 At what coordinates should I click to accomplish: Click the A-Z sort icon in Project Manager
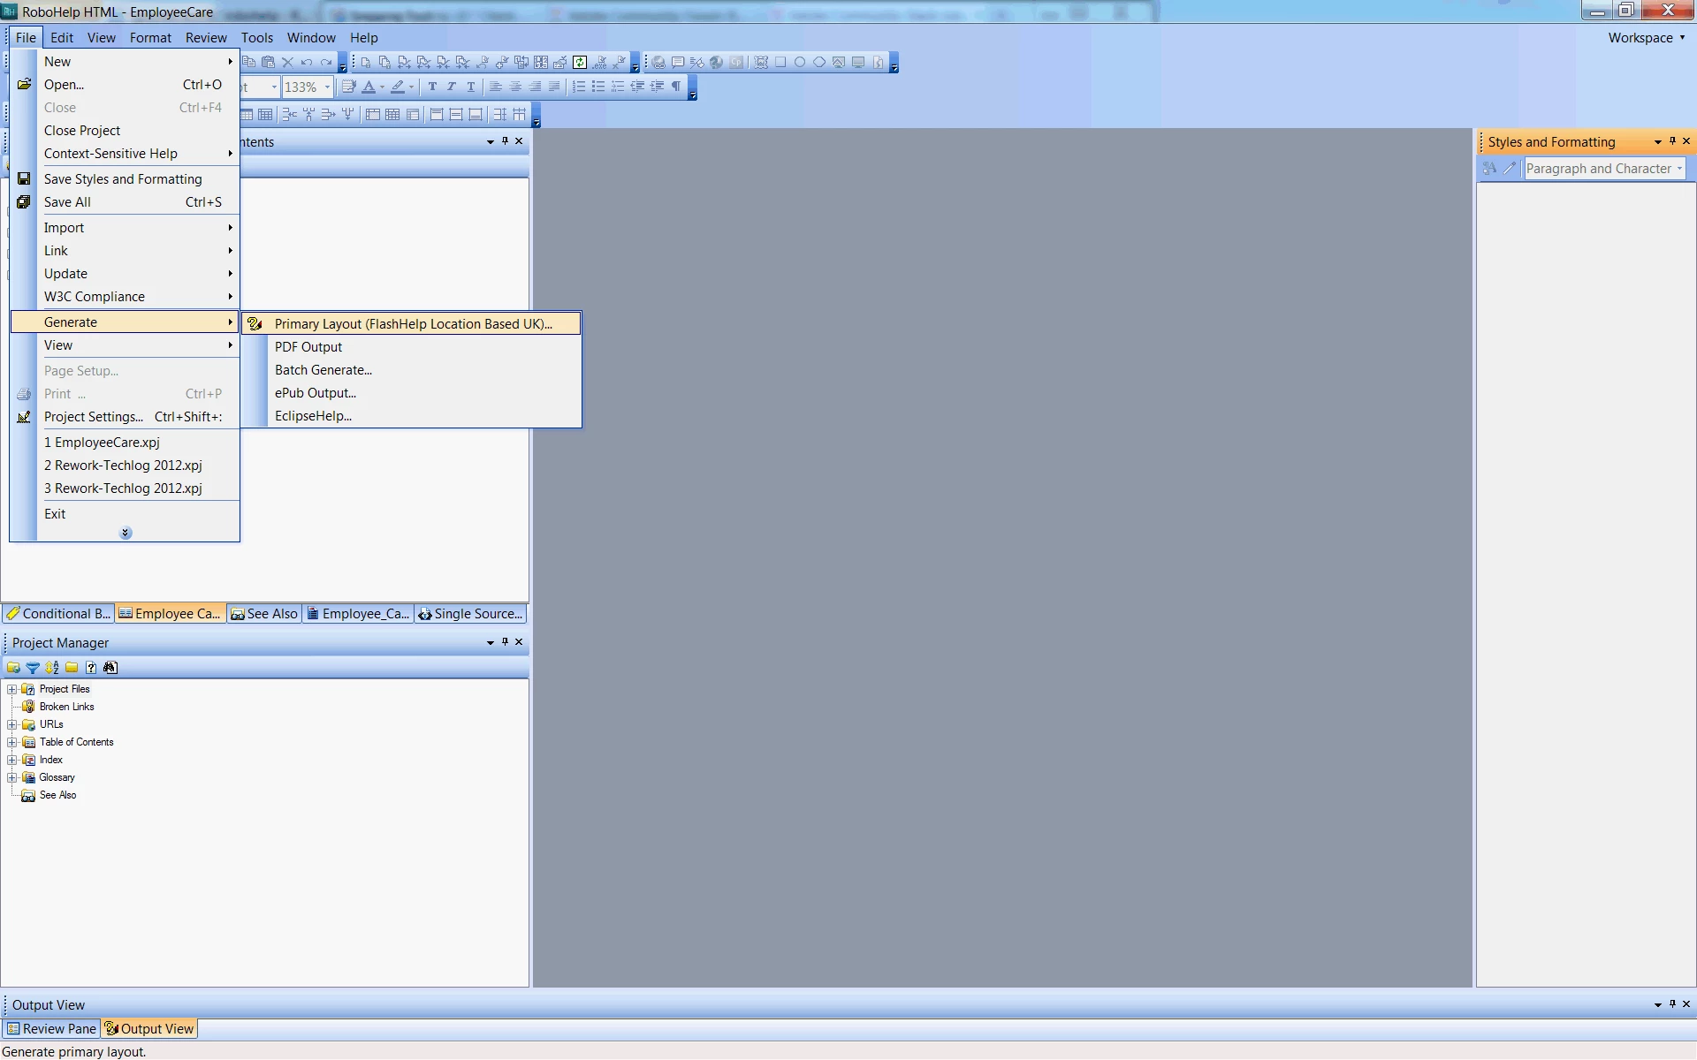click(52, 668)
